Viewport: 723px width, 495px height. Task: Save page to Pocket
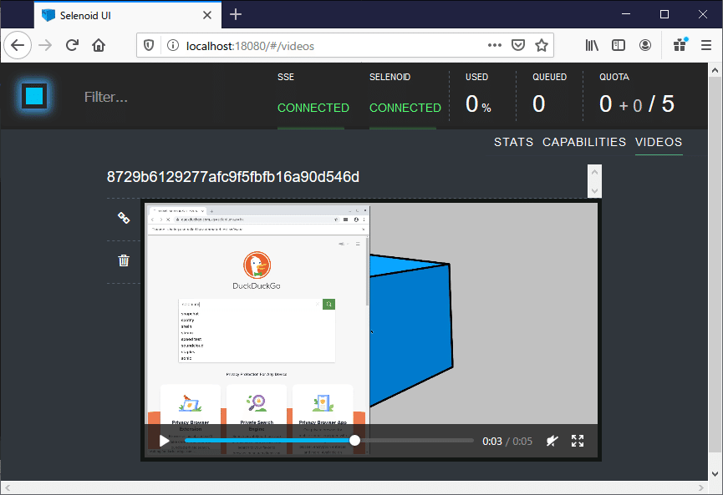point(518,45)
